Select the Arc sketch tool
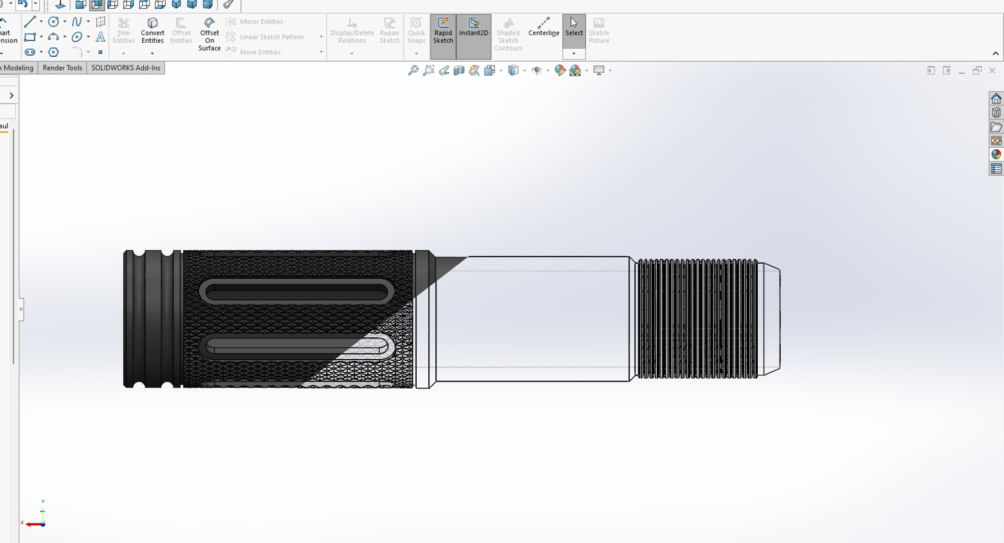Viewport: 1004px width, 543px height. [x=53, y=37]
